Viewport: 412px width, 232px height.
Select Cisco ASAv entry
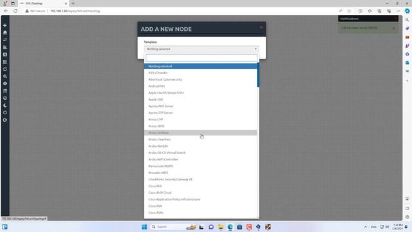tap(200, 213)
